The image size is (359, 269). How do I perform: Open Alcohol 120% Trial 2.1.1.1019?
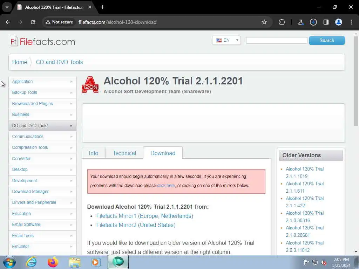305,172
